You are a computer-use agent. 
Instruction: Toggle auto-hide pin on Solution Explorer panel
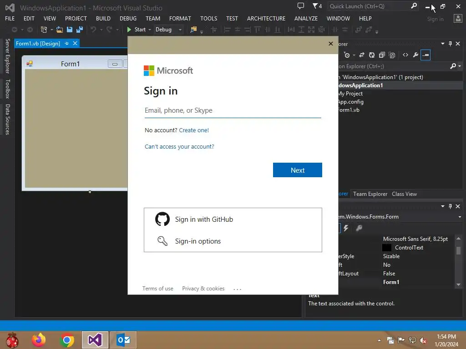point(450,44)
